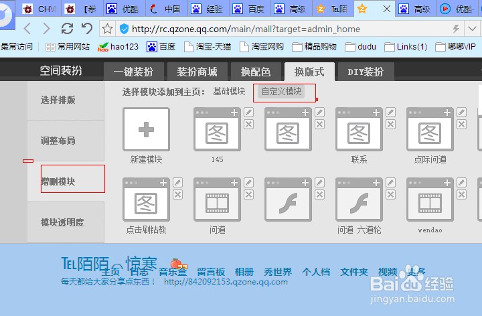Go back with the browser back arrow
The image size is (482, 316).
[x=27, y=29]
